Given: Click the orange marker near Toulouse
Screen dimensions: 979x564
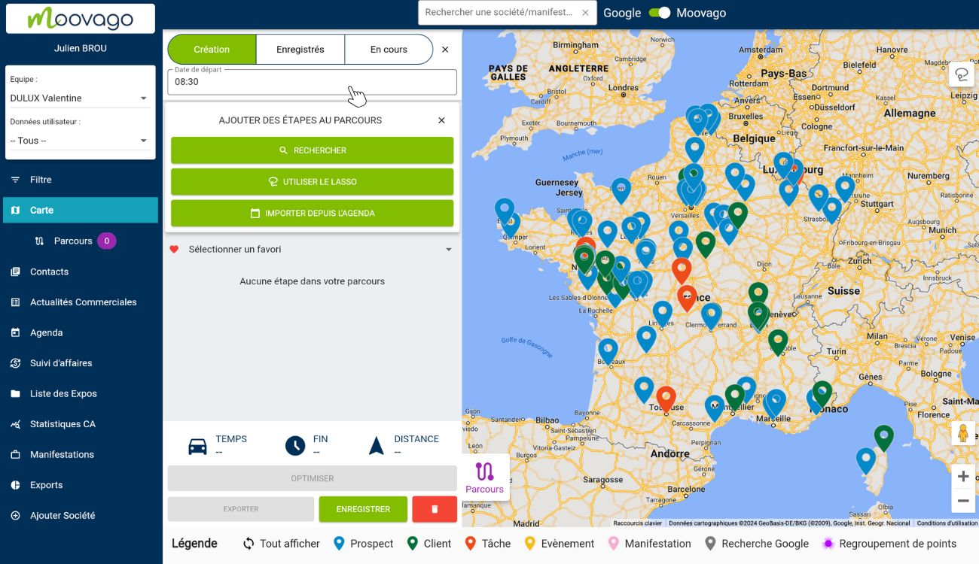Looking at the screenshot, I should [x=666, y=399].
